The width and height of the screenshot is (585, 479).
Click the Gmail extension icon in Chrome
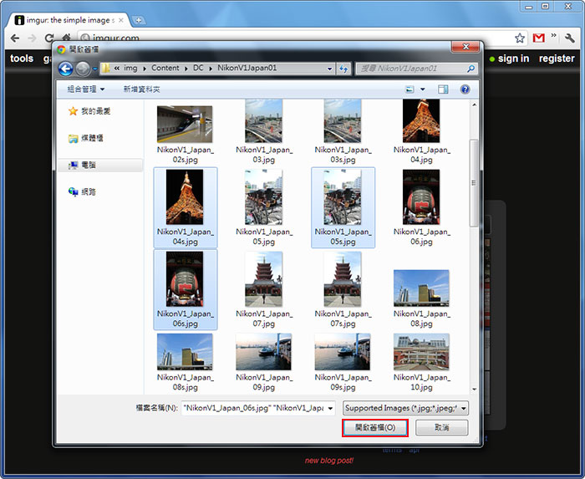tap(538, 38)
